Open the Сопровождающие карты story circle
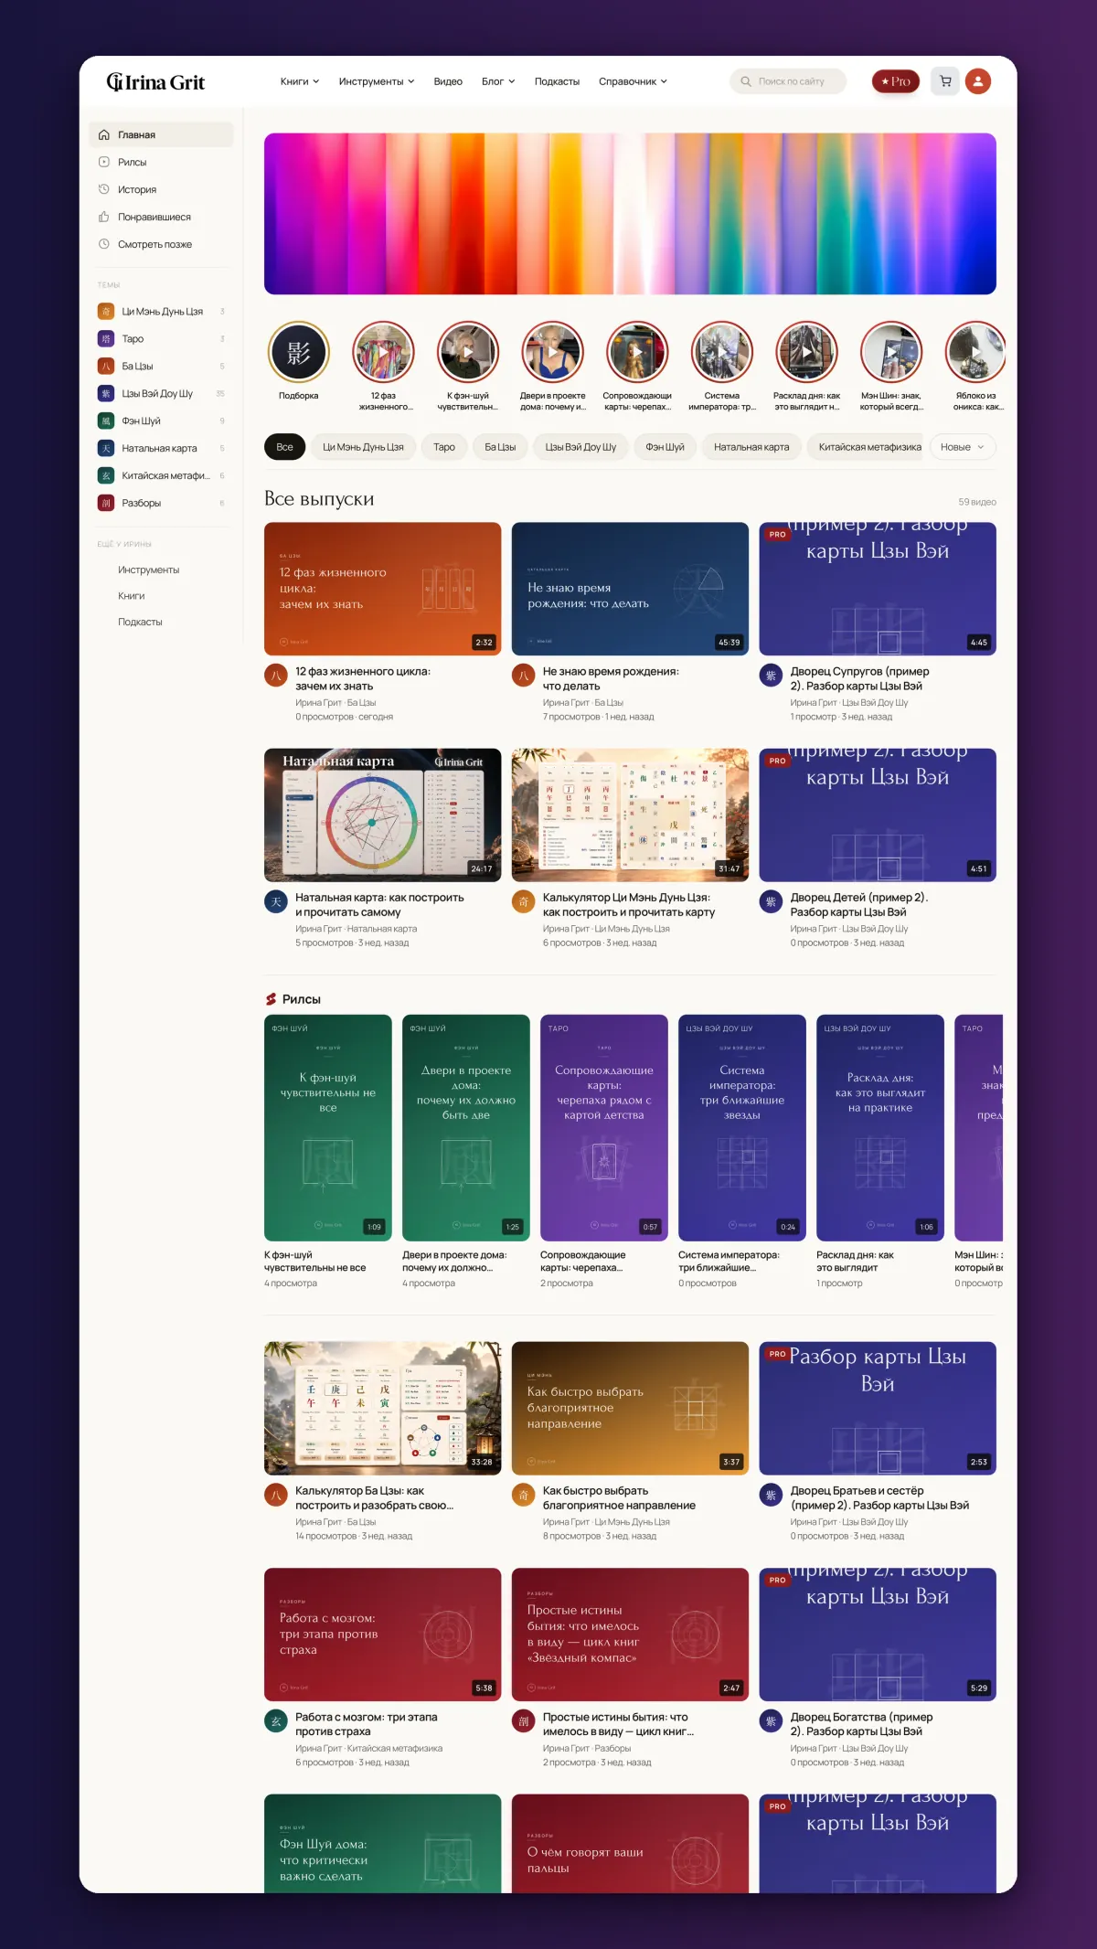The height and width of the screenshot is (1949, 1097). click(x=637, y=352)
